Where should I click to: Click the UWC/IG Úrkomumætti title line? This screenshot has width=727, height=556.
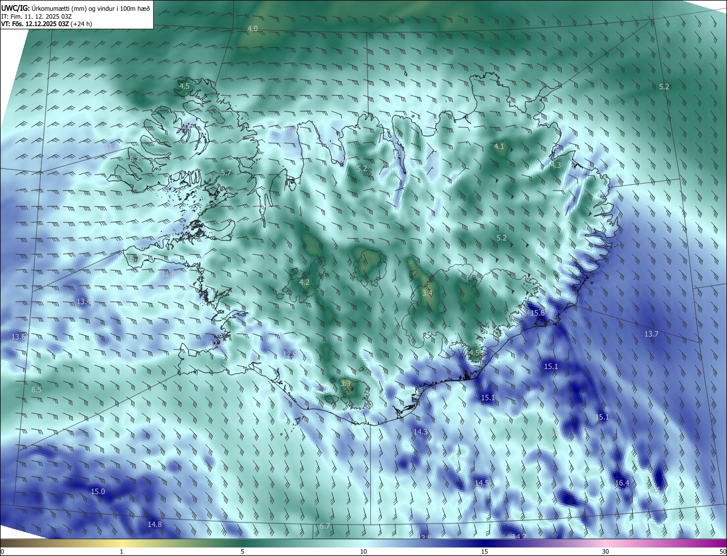pos(76,7)
